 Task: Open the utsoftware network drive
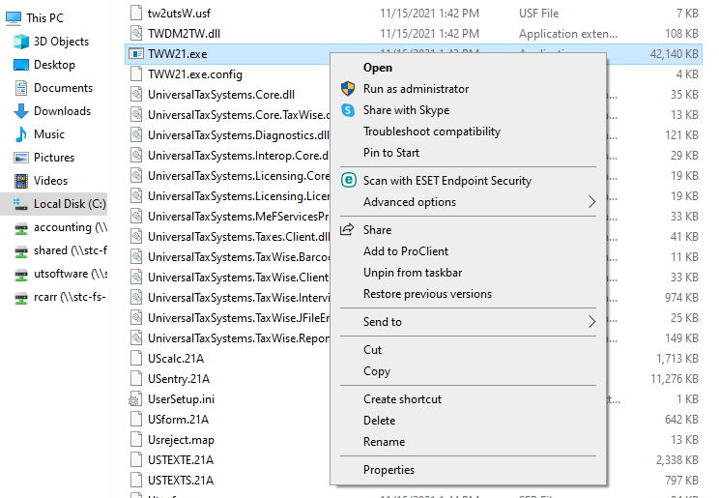(x=71, y=274)
